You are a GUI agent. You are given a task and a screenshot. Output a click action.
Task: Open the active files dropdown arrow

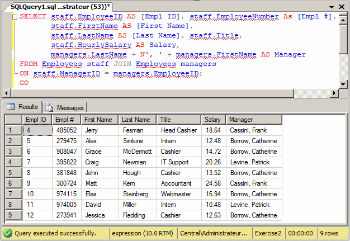click(x=332, y=7)
